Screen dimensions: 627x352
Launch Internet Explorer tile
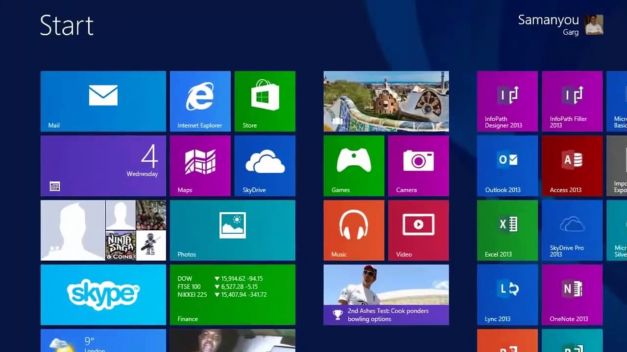coord(200,101)
